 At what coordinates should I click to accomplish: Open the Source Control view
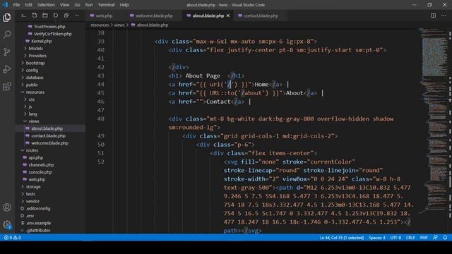[x=7, y=52]
